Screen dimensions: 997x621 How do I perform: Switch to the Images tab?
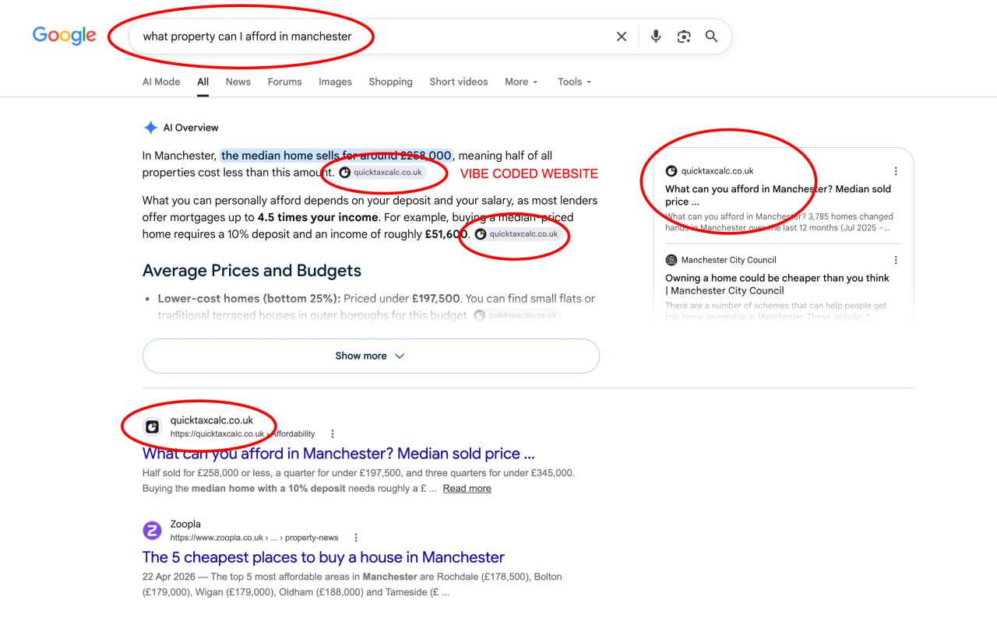click(x=335, y=82)
